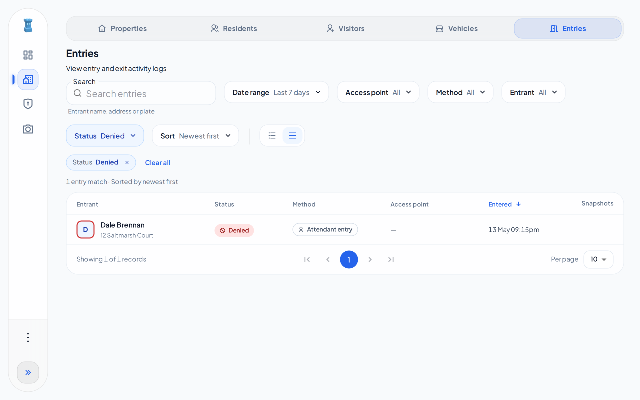This screenshot has width=640, height=400.
Task: Go to the last page arrow
Action: pyautogui.click(x=391, y=259)
